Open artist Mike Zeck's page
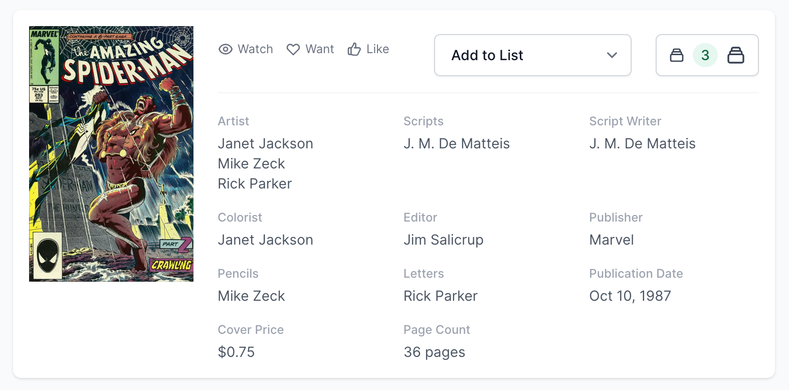The image size is (789, 390). 251,164
